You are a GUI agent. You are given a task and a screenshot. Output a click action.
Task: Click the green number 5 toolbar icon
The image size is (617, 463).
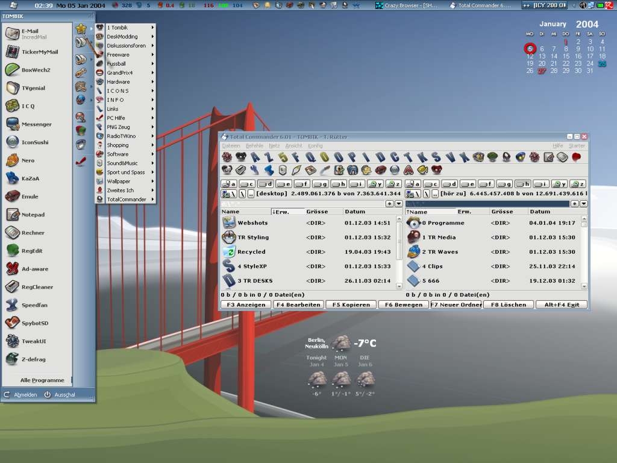click(283, 157)
